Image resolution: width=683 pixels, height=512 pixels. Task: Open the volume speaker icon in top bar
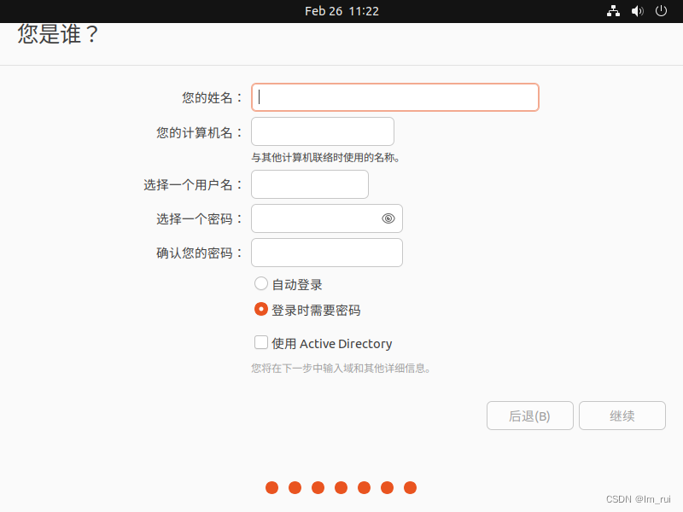[x=637, y=11]
